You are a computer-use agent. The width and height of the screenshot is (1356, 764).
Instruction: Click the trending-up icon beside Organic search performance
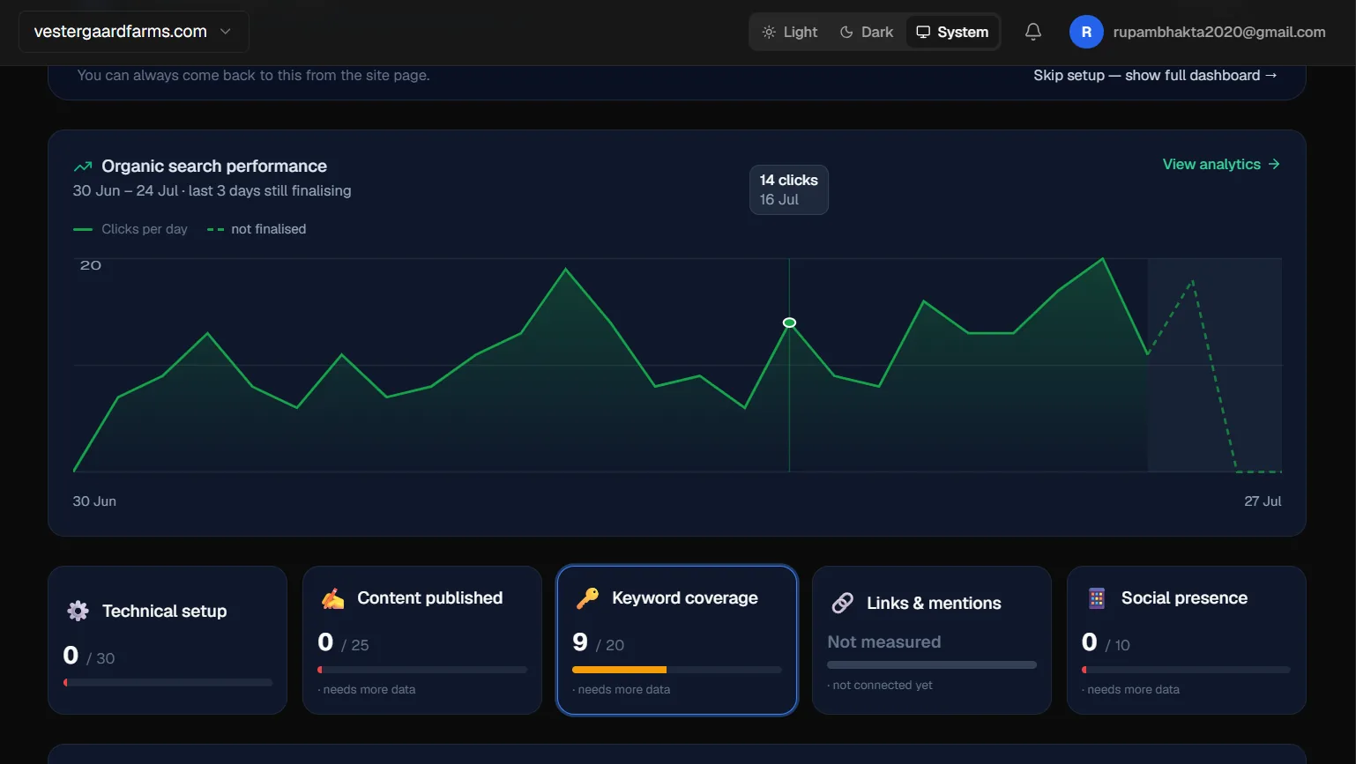(83, 167)
